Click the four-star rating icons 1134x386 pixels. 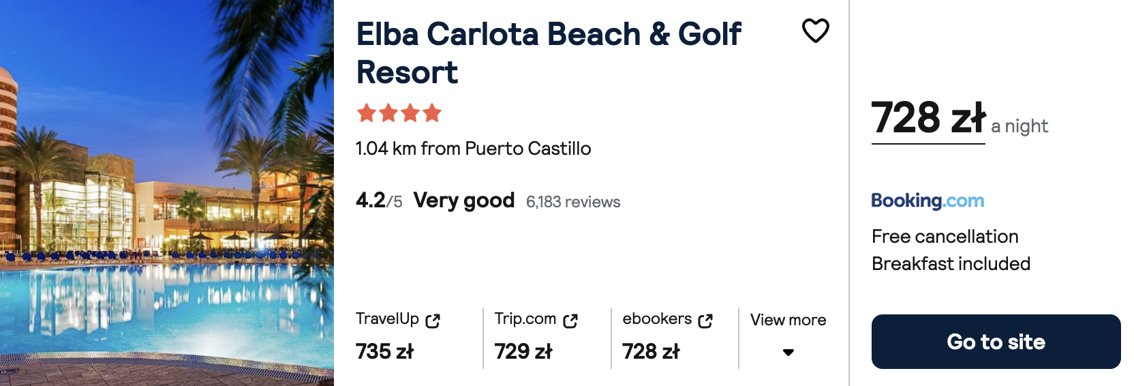pyautogui.click(x=399, y=113)
